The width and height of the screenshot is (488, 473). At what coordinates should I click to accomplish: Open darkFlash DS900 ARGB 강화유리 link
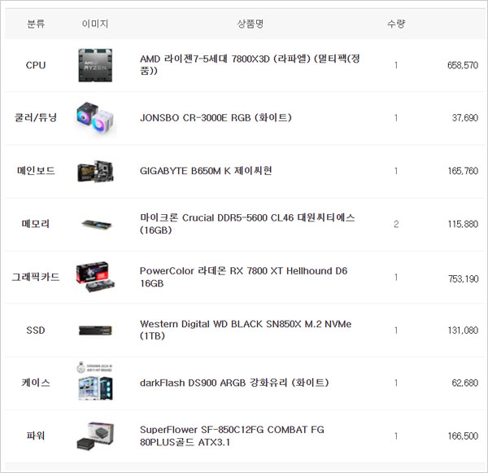234,383
